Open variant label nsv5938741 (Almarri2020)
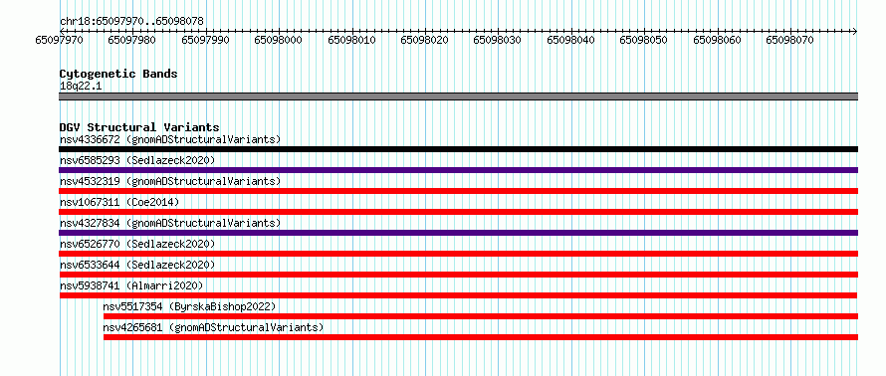886x376 pixels. coord(131,285)
